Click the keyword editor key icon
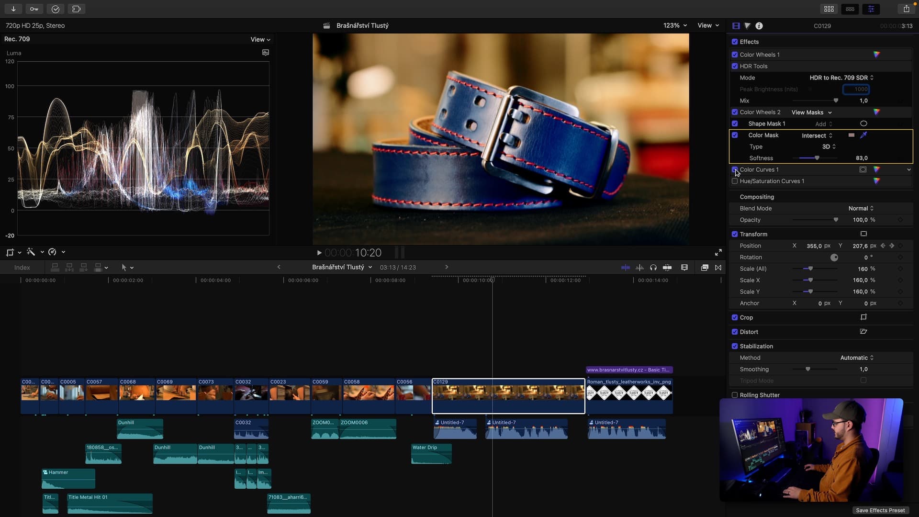 34,9
